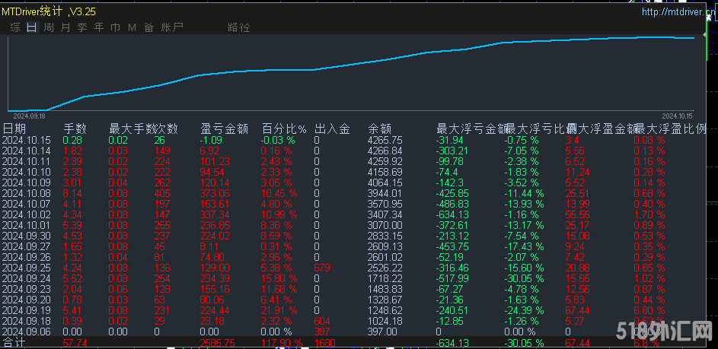Select the 季 quarterly tab
The image size is (718, 349).
[81, 27]
